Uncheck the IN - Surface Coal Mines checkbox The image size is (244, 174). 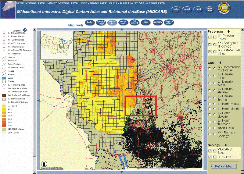point(210,51)
